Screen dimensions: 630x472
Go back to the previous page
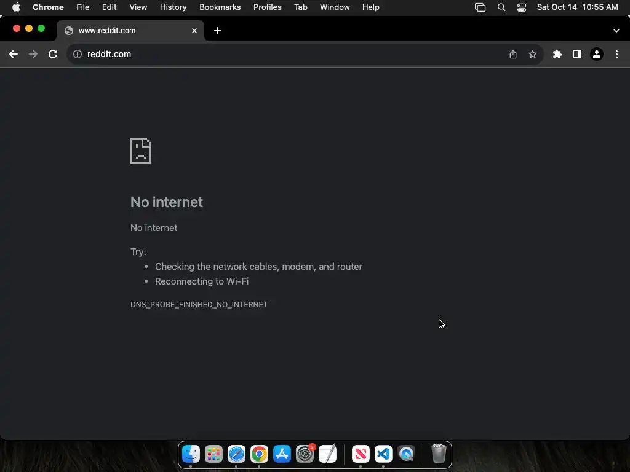(x=14, y=54)
